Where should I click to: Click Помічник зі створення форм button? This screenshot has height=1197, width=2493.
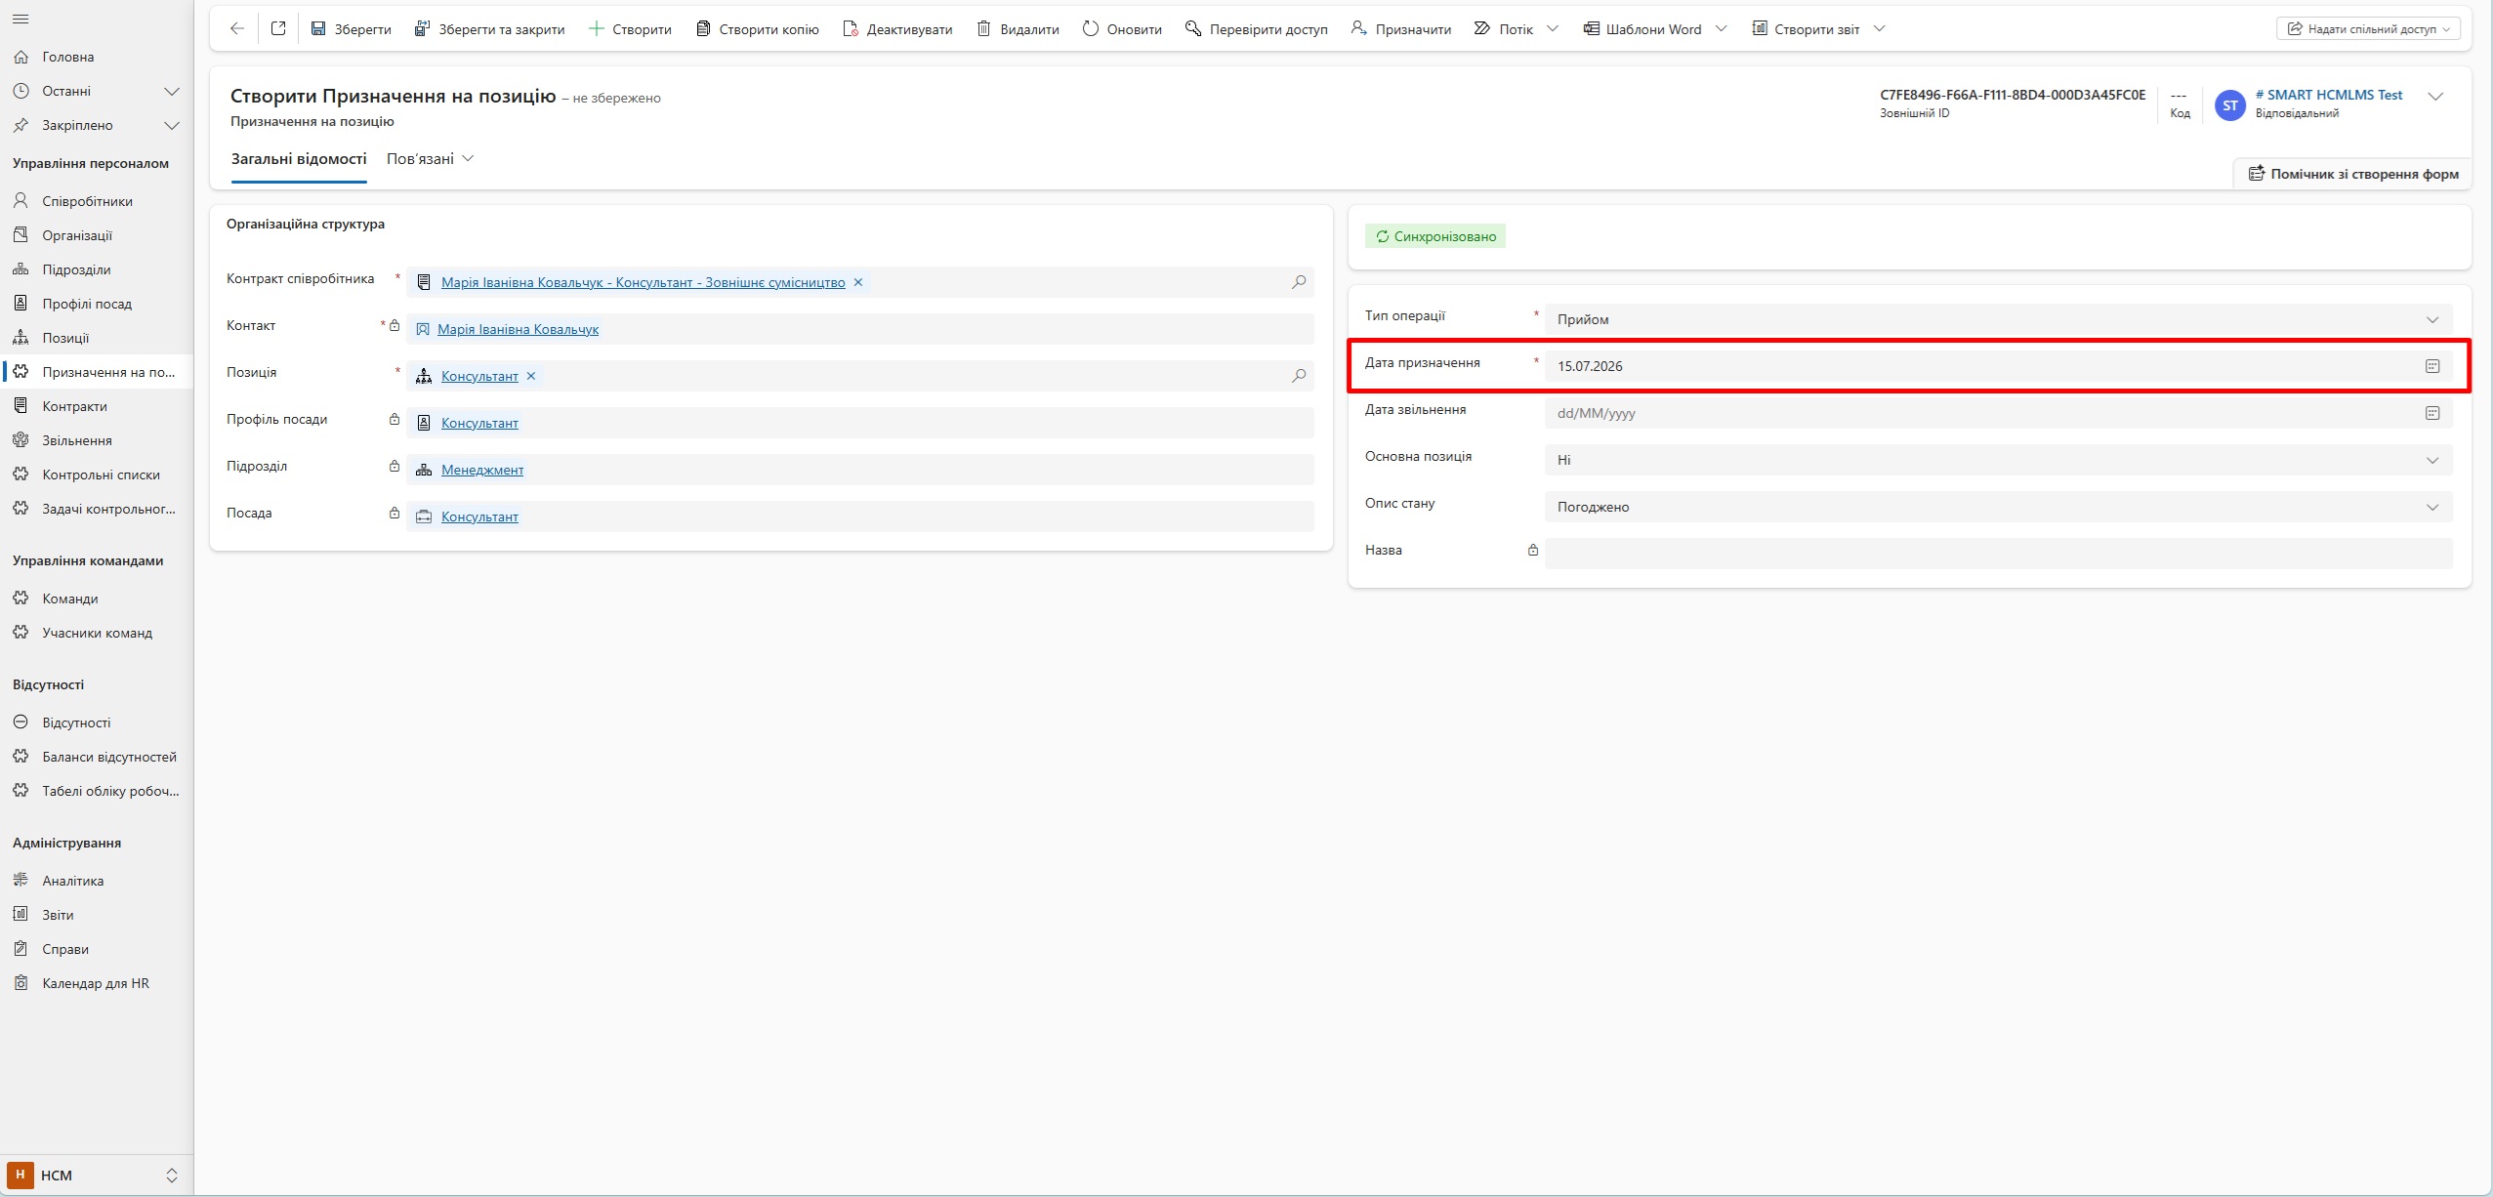click(2353, 174)
